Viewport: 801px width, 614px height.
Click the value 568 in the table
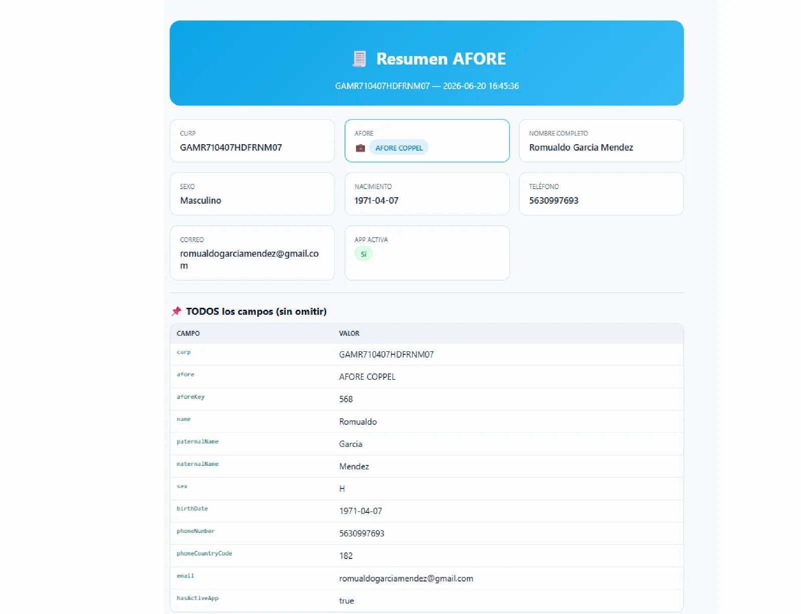[x=346, y=399]
